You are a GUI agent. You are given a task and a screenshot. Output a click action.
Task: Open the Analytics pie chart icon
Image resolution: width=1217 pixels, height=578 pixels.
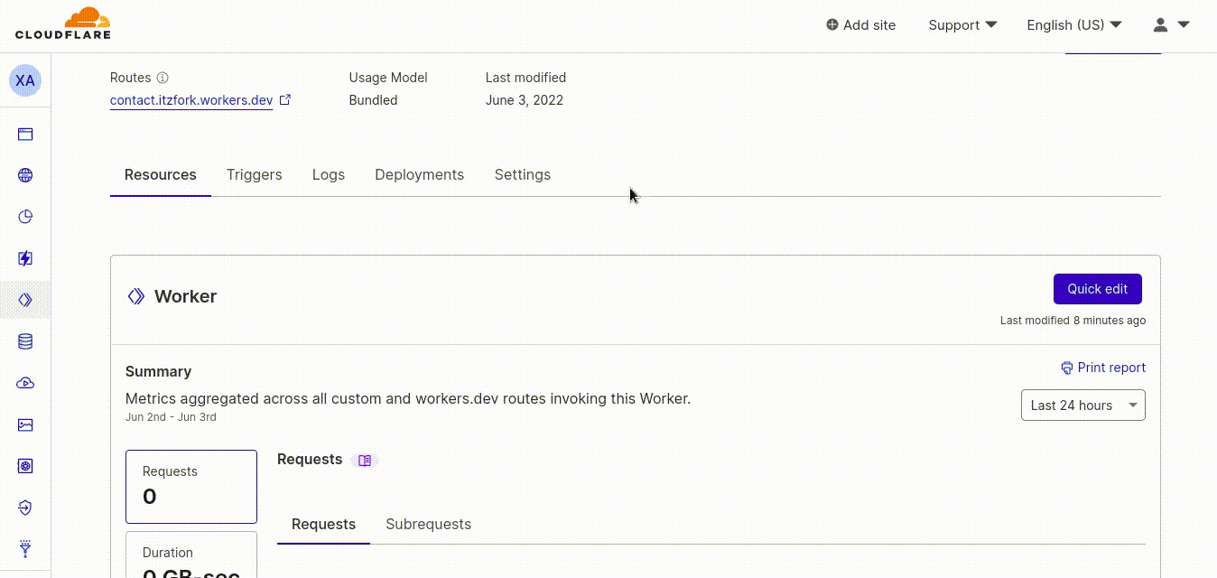click(25, 217)
